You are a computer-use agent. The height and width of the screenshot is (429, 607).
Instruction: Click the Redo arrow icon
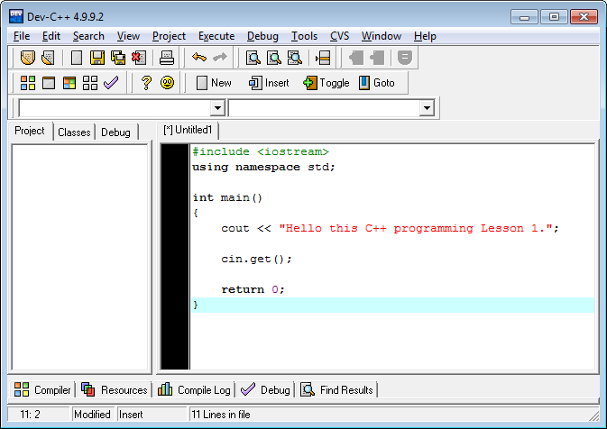tap(220, 58)
